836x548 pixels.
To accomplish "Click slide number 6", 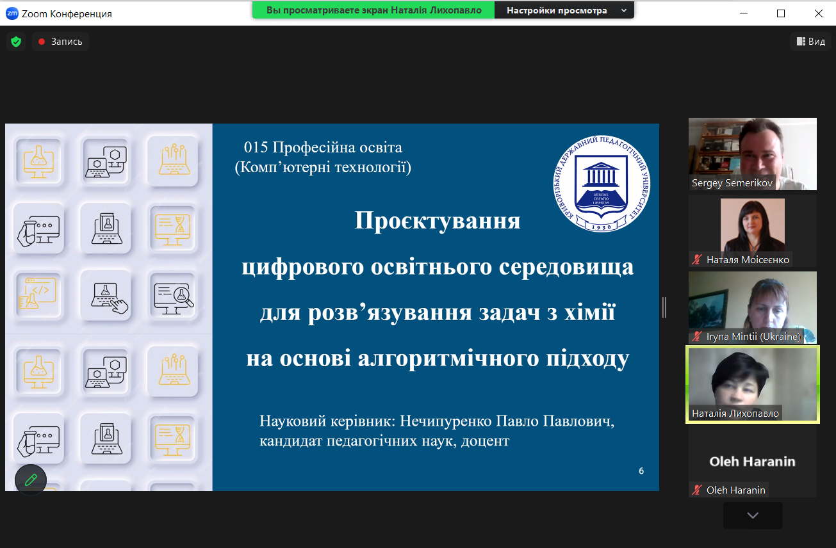I will (641, 471).
